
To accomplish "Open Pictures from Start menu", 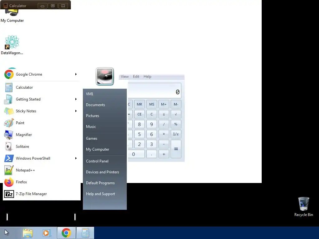I will click(x=105, y=116).
